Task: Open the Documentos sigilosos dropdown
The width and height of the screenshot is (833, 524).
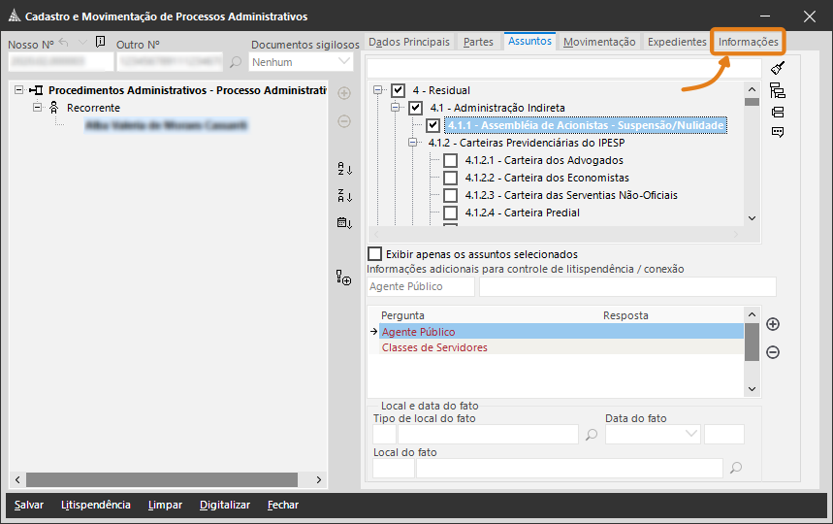Action: coord(344,61)
